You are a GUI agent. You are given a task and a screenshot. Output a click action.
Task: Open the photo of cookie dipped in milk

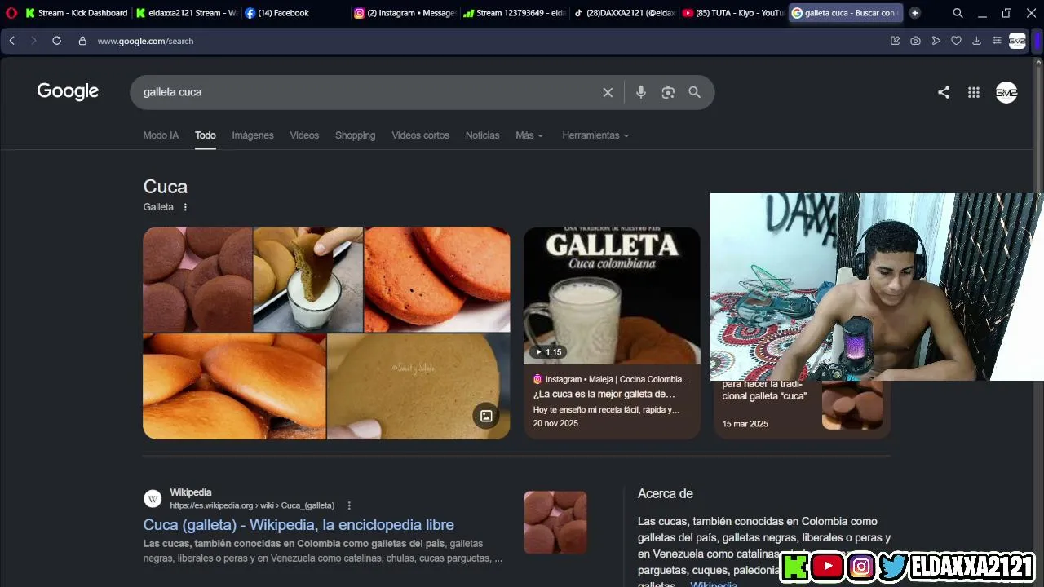(307, 280)
